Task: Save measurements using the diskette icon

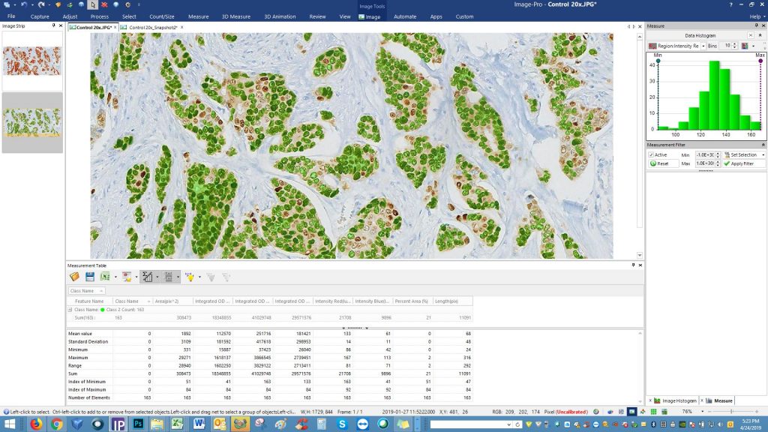Action: (x=89, y=277)
